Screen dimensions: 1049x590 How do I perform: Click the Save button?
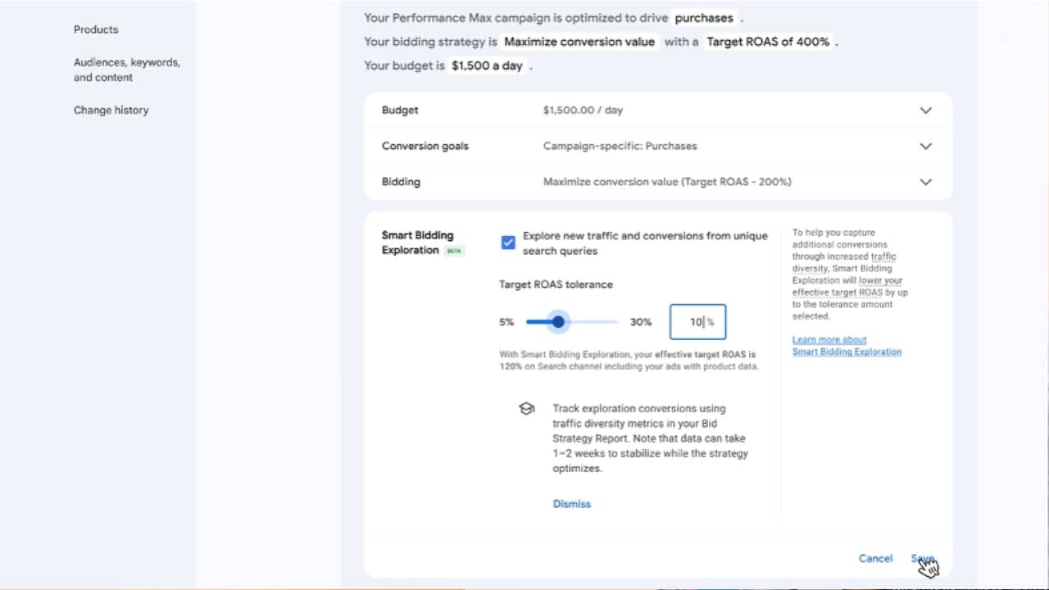tap(923, 558)
